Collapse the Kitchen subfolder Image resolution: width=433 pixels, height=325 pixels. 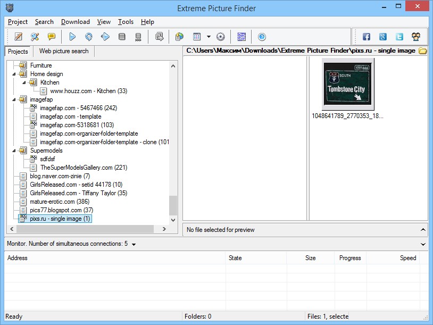tap(24, 82)
